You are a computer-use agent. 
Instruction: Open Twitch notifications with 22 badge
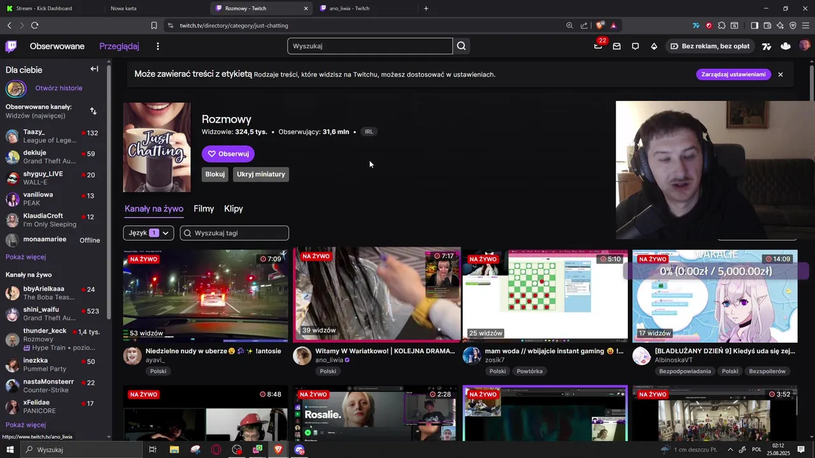point(598,46)
